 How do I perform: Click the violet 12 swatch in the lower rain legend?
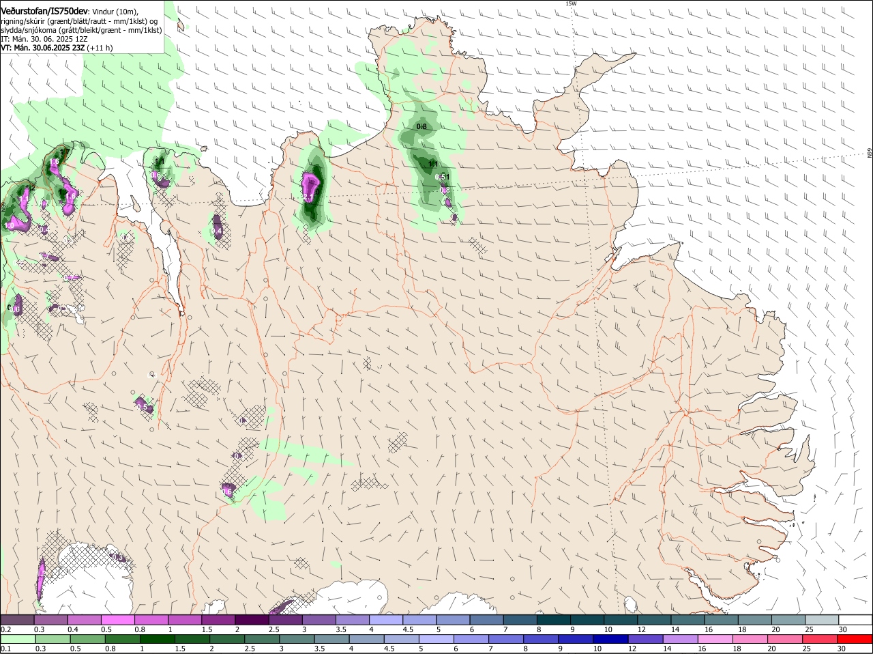[646, 639]
